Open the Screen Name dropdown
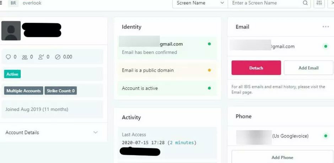334x163 pixels. pyautogui.click(x=200, y=3)
